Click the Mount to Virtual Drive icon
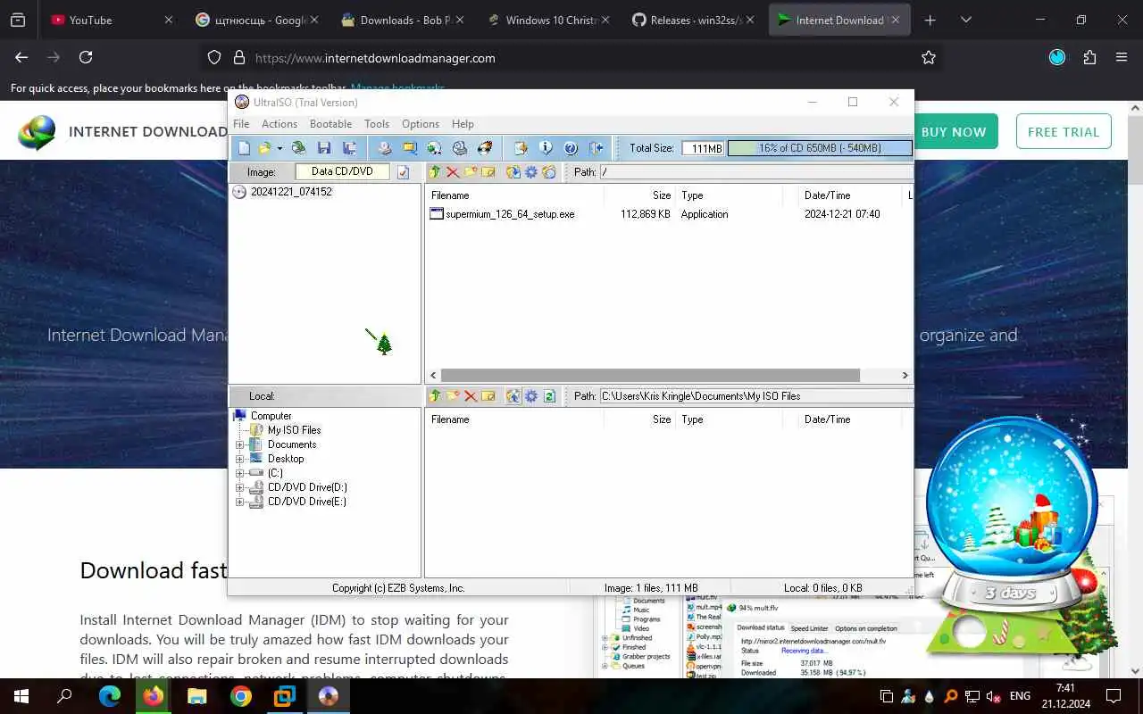The image size is (1143, 714). pyautogui.click(x=460, y=148)
